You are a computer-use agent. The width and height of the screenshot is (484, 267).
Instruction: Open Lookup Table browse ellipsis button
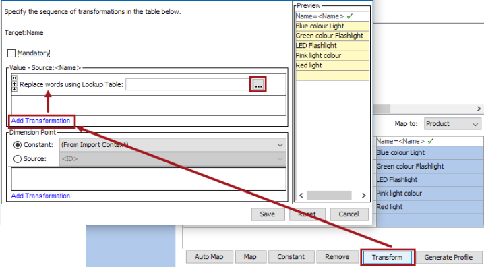tap(258, 84)
